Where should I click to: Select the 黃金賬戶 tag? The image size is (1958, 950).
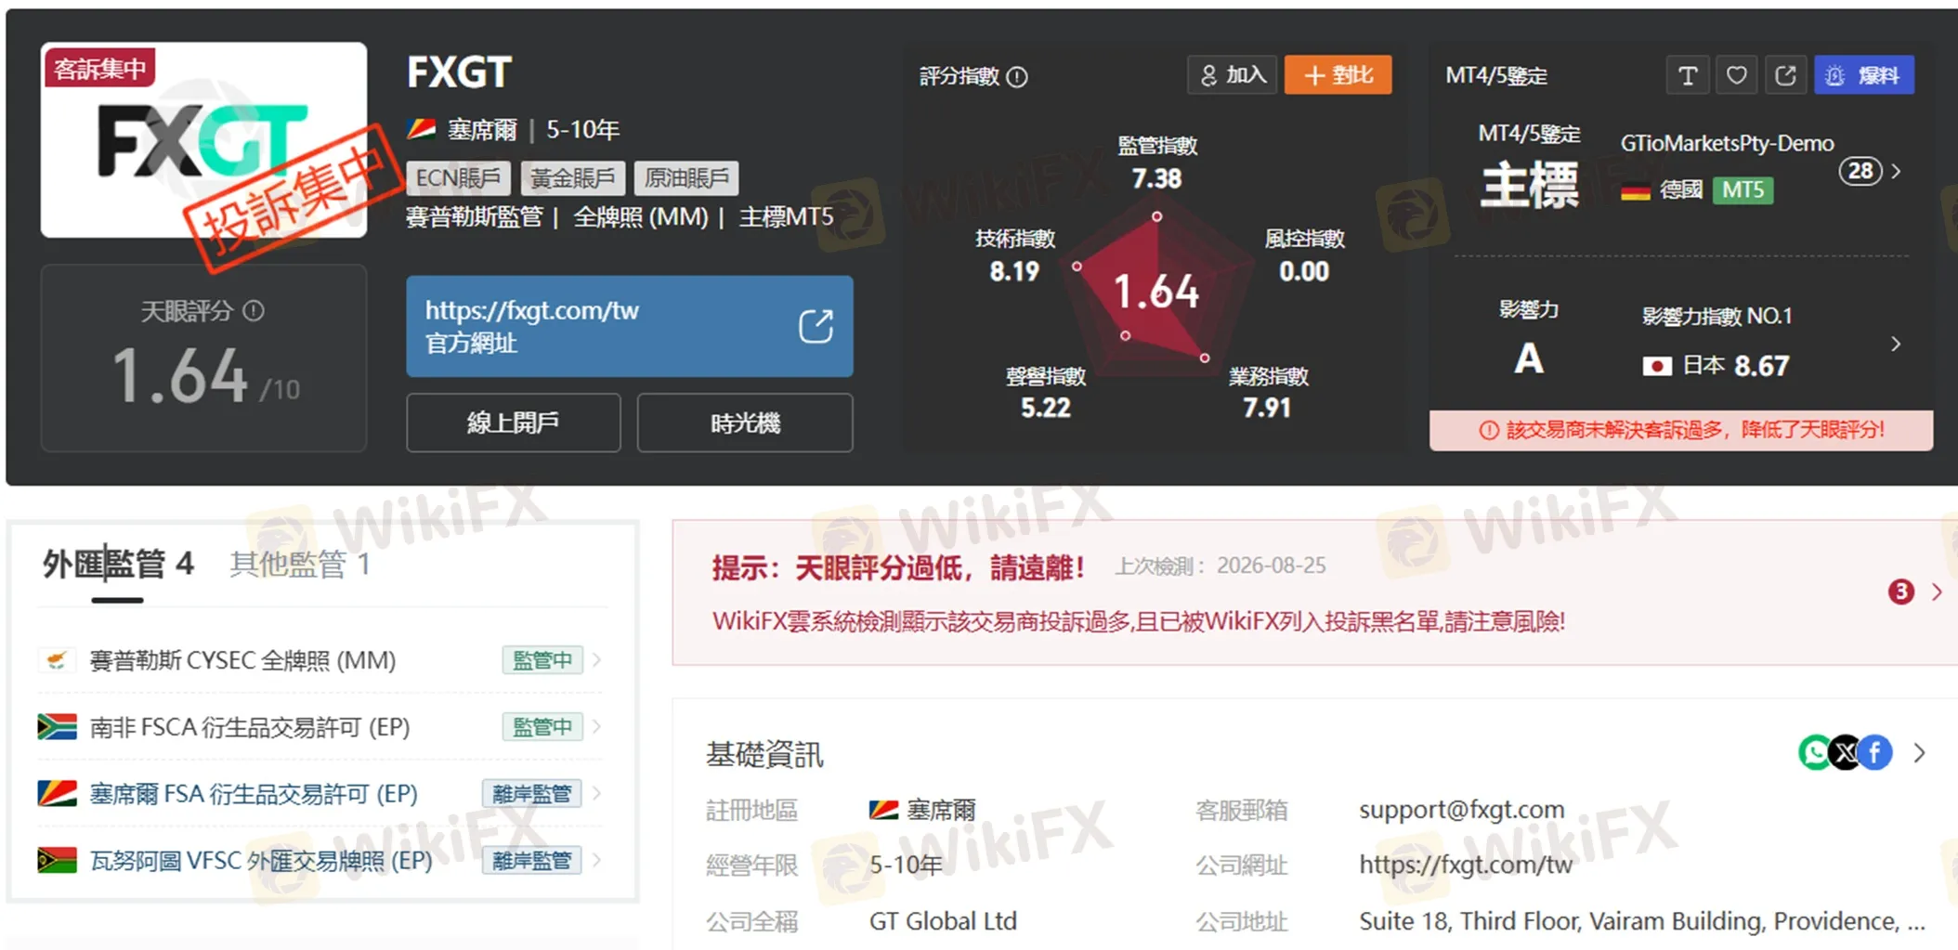tap(572, 177)
